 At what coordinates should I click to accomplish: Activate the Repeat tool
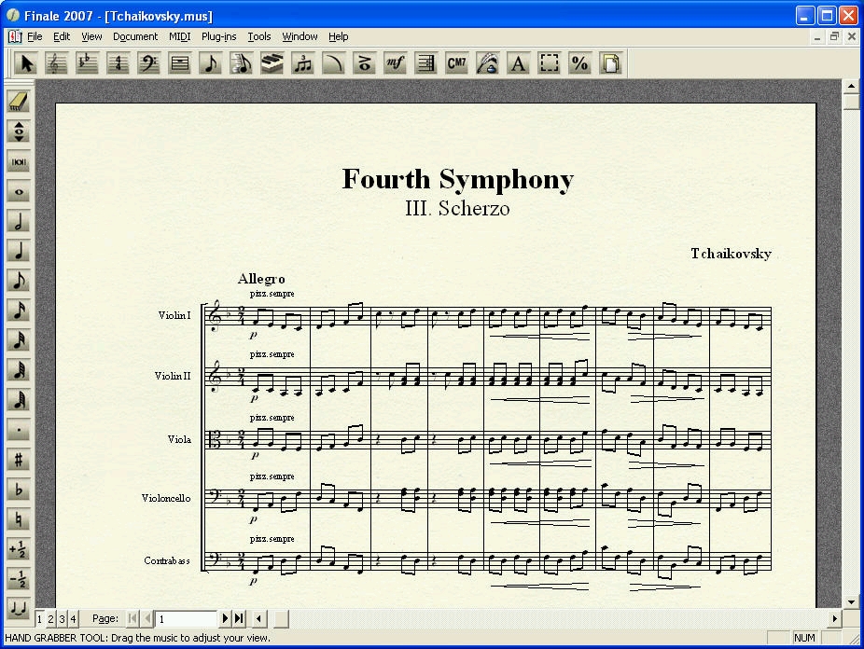tap(426, 63)
